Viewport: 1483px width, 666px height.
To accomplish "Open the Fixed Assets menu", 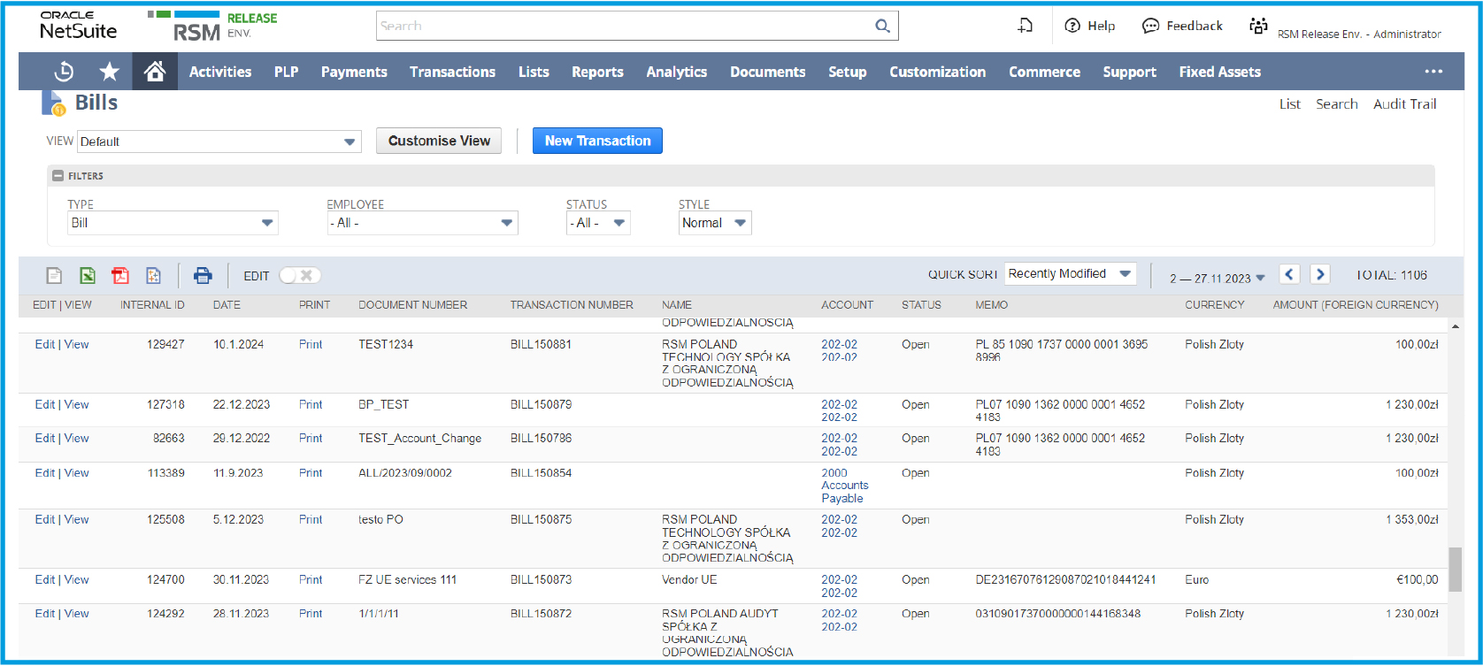I will tap(1219, 72).
